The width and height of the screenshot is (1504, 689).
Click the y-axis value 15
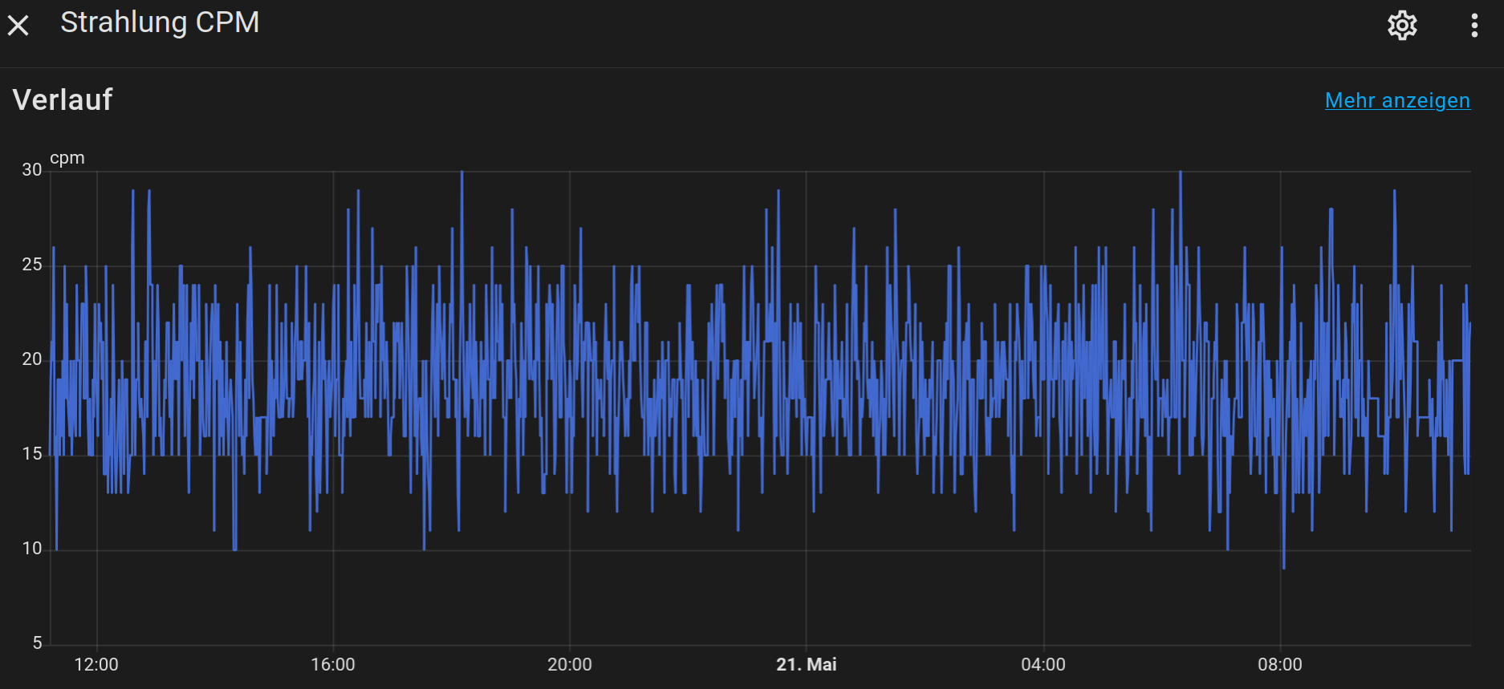click(32, 454)
